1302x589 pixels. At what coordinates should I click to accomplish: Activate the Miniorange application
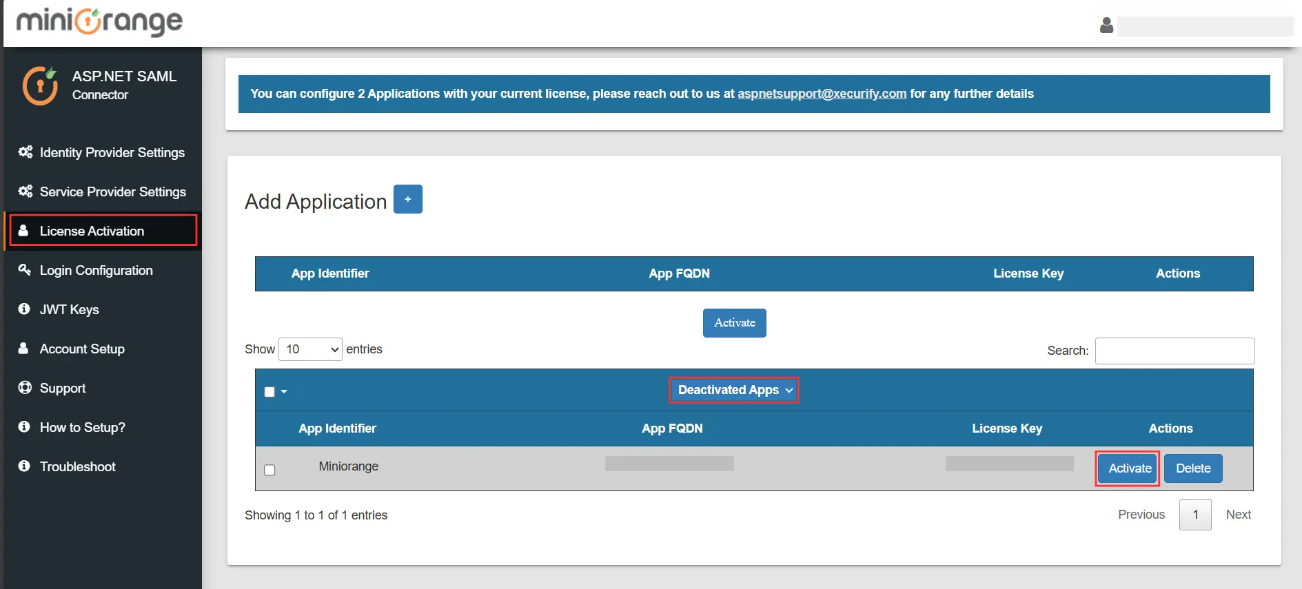[1128, 468]
